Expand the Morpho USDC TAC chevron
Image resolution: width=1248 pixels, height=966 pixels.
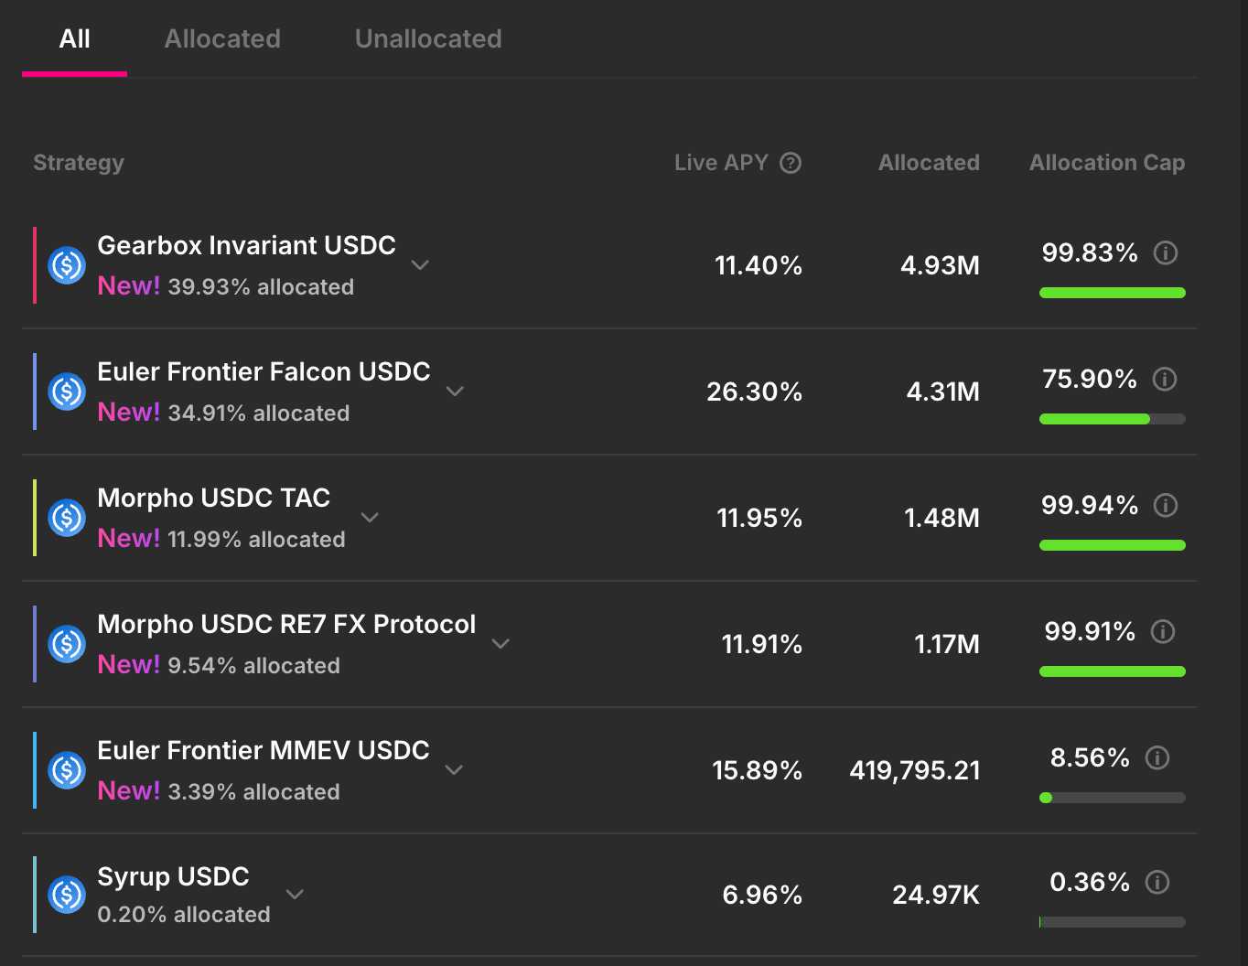[370, 518]
